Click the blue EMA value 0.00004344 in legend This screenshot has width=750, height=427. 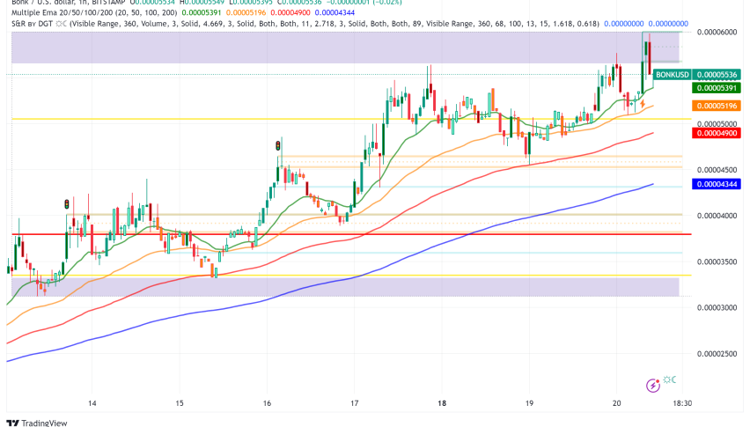tap(335, 13)
